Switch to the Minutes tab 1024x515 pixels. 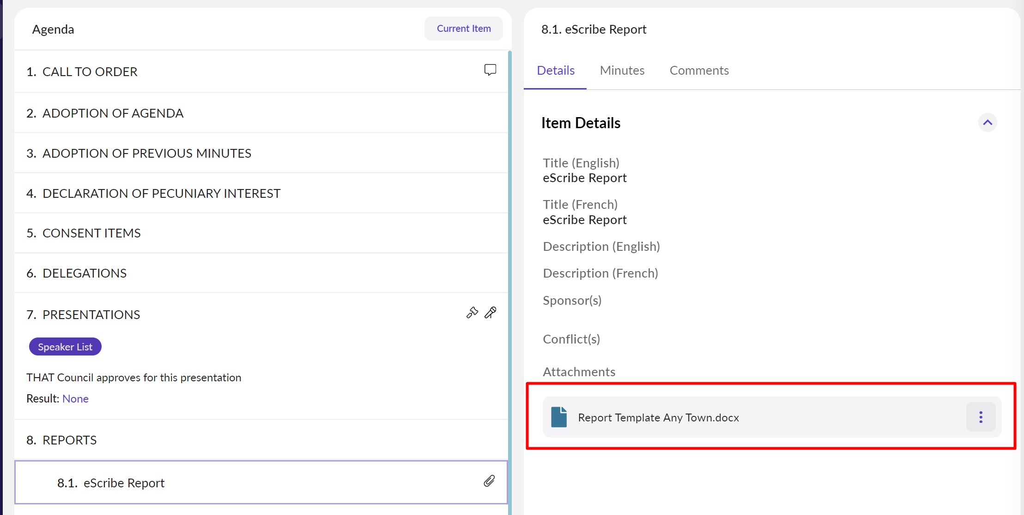coord(622,71)
